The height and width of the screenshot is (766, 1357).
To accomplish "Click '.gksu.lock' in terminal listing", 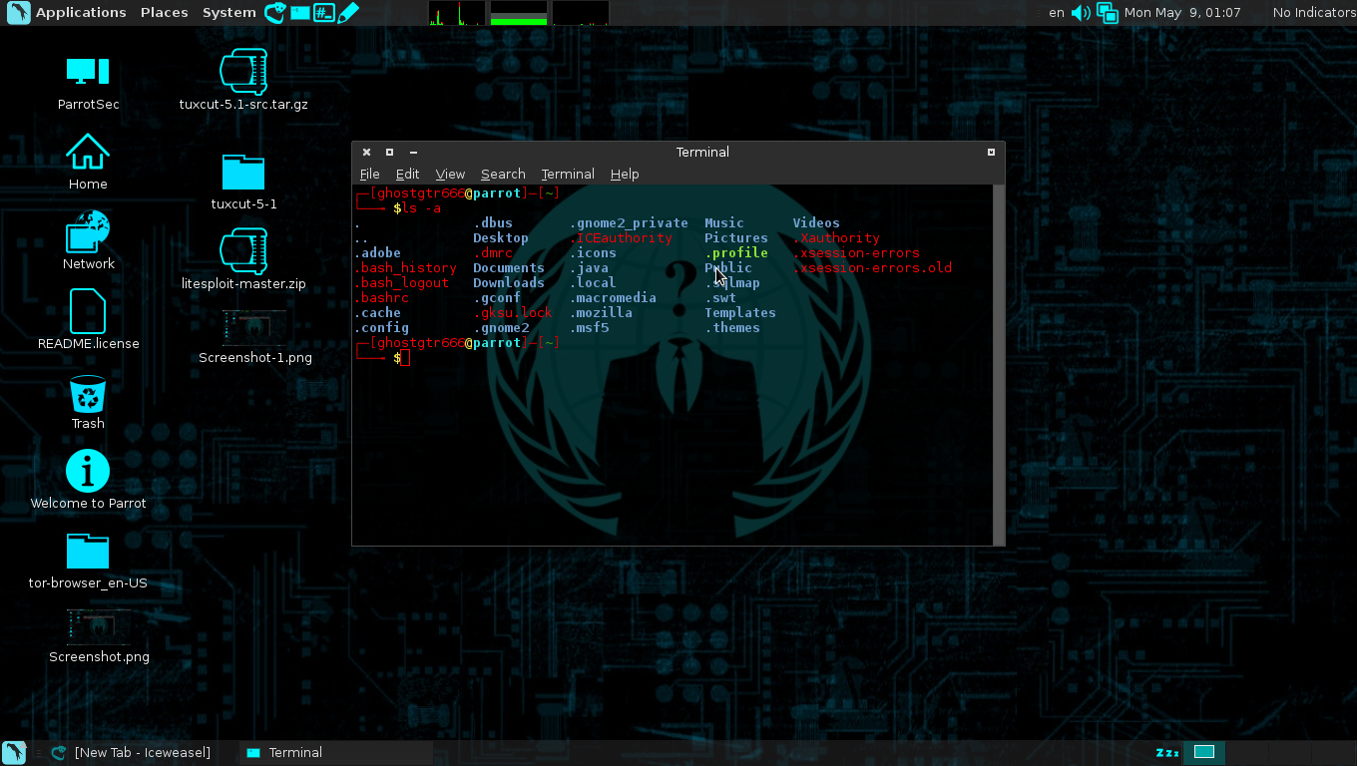I will point(513,313).
